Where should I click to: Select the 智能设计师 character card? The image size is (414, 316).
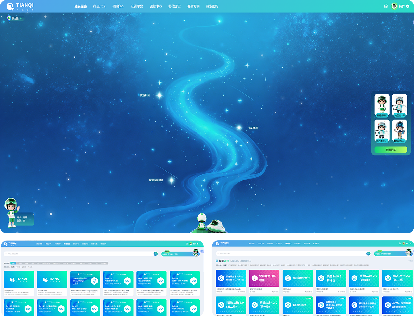point(382,106)
